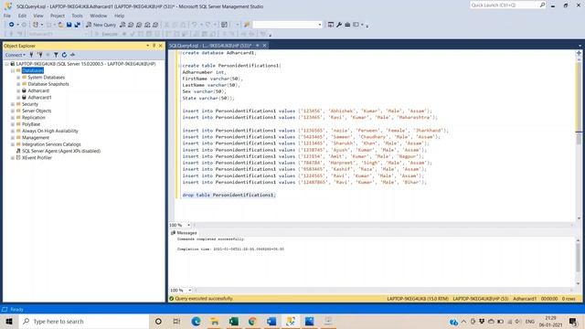
Task: Collapse the LAPTOP-9KEG4UKB server node
Action: point(6,64)
